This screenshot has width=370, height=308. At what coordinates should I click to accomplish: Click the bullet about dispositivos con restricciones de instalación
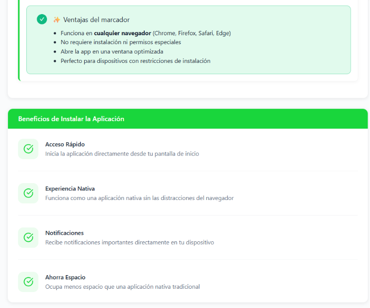(135, 61)
